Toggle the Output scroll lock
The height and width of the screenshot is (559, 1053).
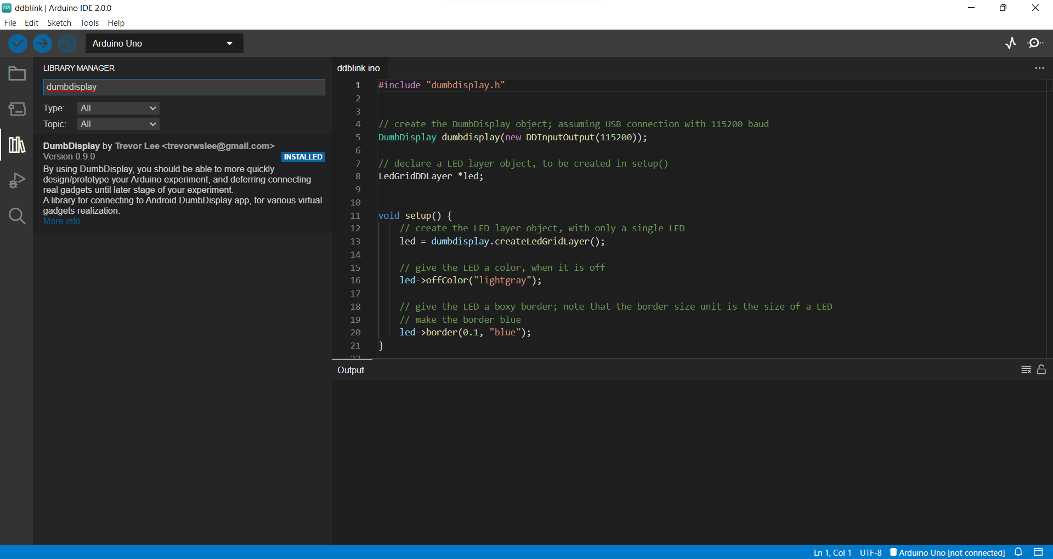(x=1041, y=370)
